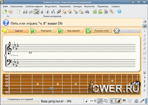Increase tempo with the up arrow
The image size is (148, 105).
pos(95,100)
